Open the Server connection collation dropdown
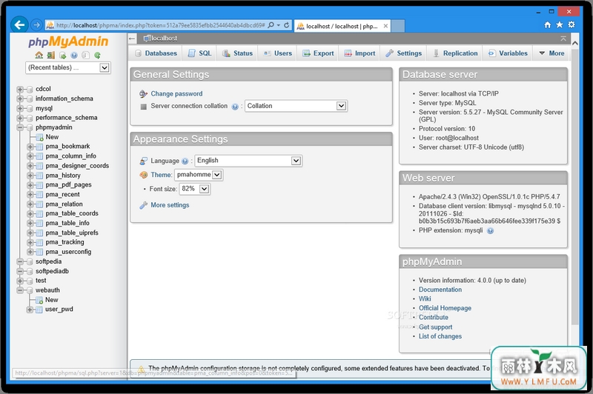 [296, 106]
